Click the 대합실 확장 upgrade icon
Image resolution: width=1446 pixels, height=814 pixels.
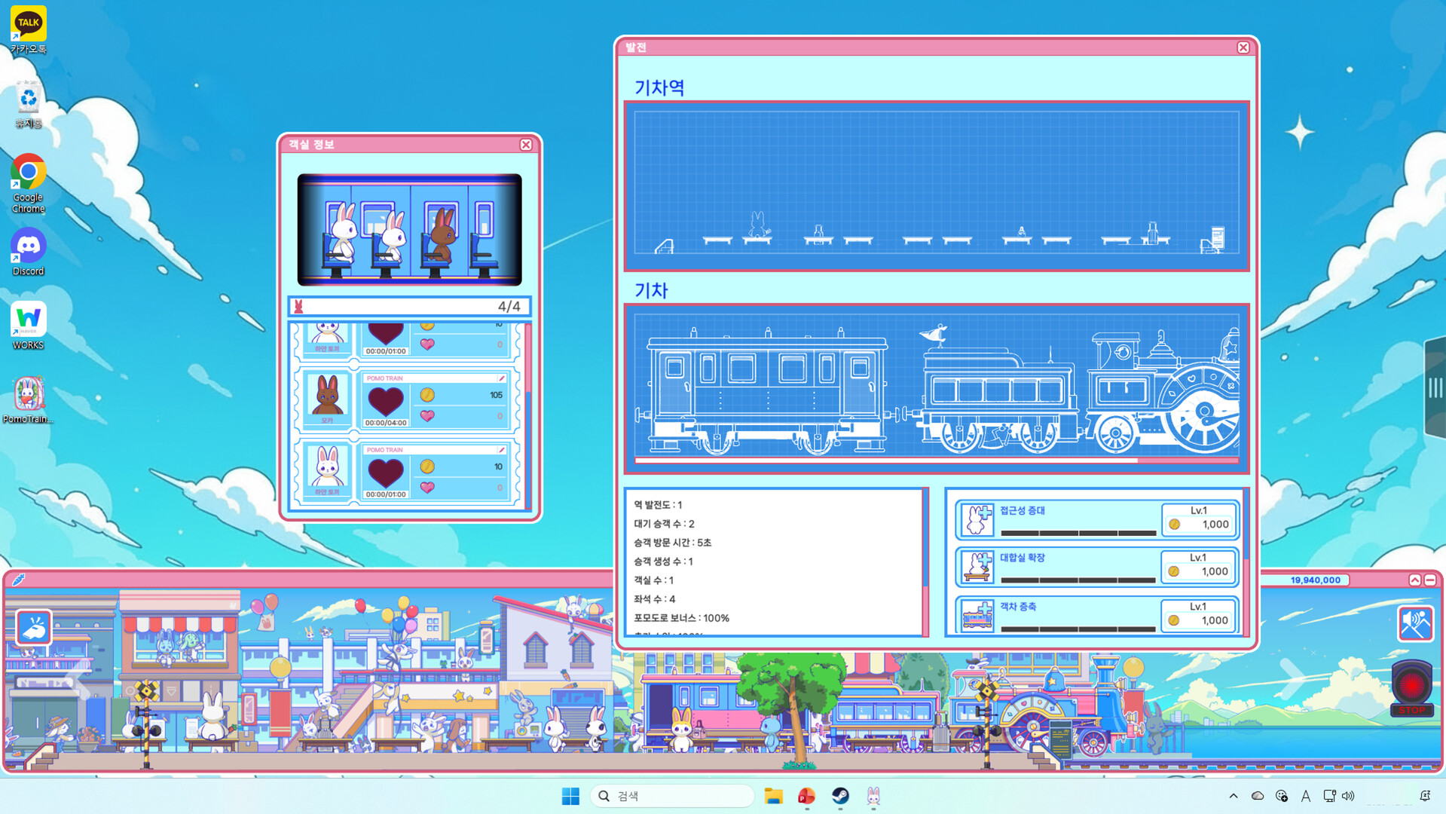(x=977, y=568)
